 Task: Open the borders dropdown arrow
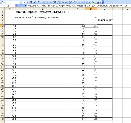(89, 2)
